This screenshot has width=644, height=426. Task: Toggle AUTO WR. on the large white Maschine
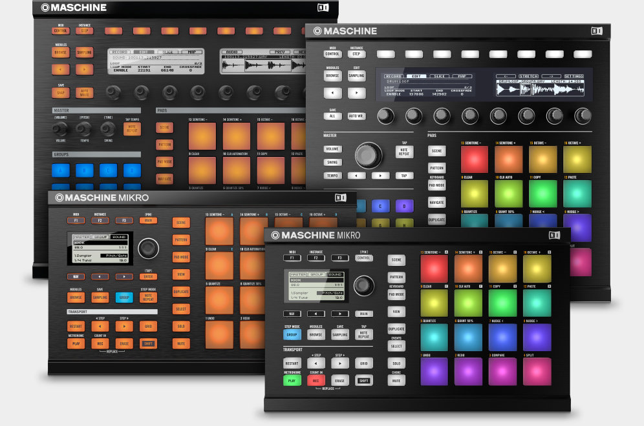click(356, 116)
